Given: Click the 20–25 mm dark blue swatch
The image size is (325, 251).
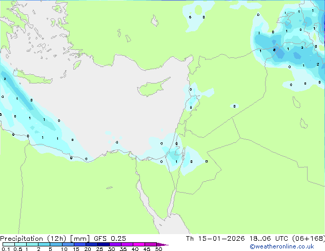Looking at the screenshot, I should (91, 244).
